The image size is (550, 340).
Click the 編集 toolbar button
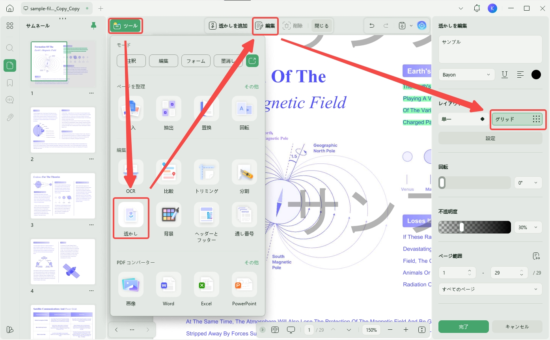click(x=265, y=26)
